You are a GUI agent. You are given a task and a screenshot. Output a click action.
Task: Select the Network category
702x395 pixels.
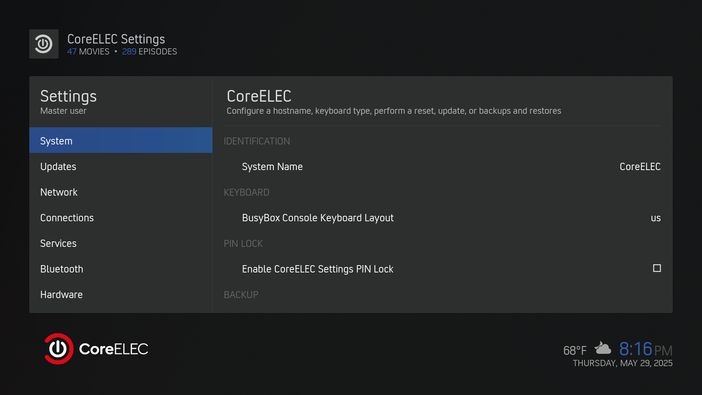tap(121, 192)
